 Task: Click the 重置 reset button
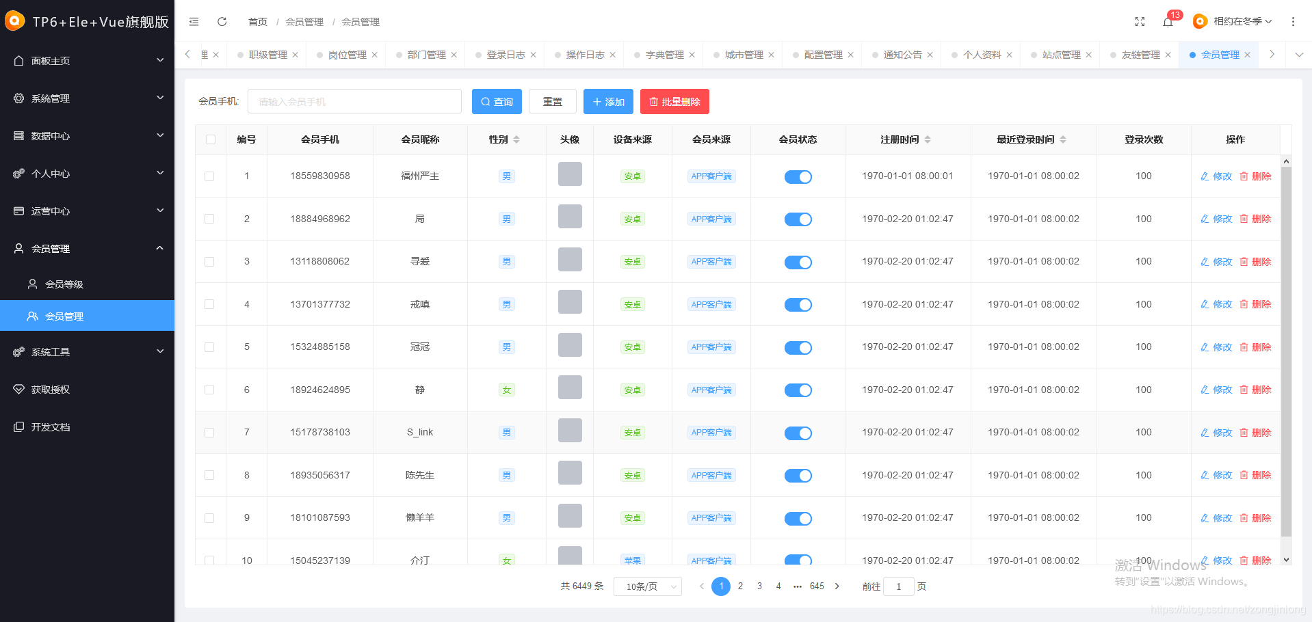click(553, 102)
